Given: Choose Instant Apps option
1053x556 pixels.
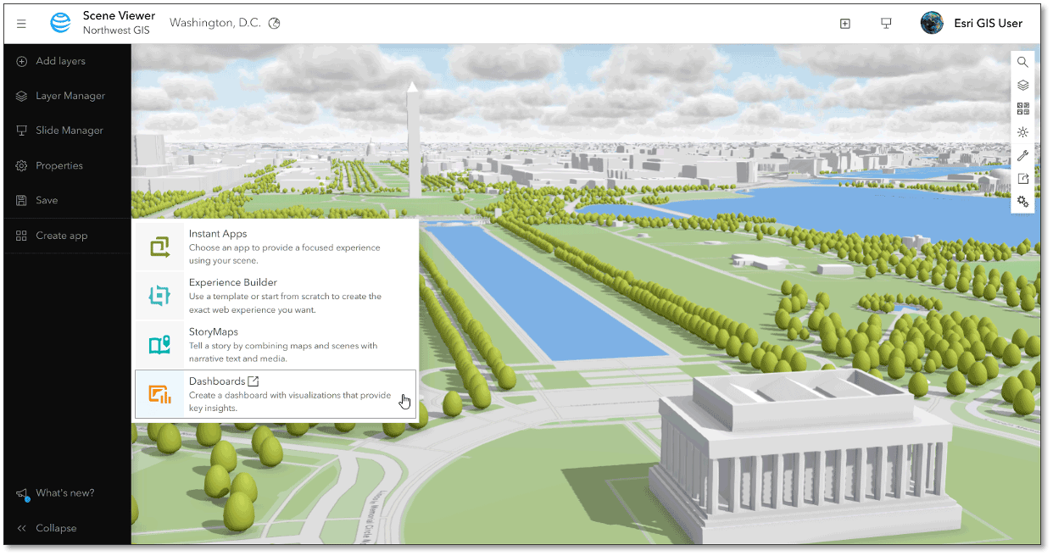Looking at the screenshot, I should 276,247.
